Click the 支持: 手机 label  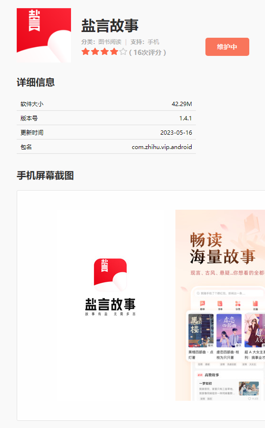pos(144,42)
